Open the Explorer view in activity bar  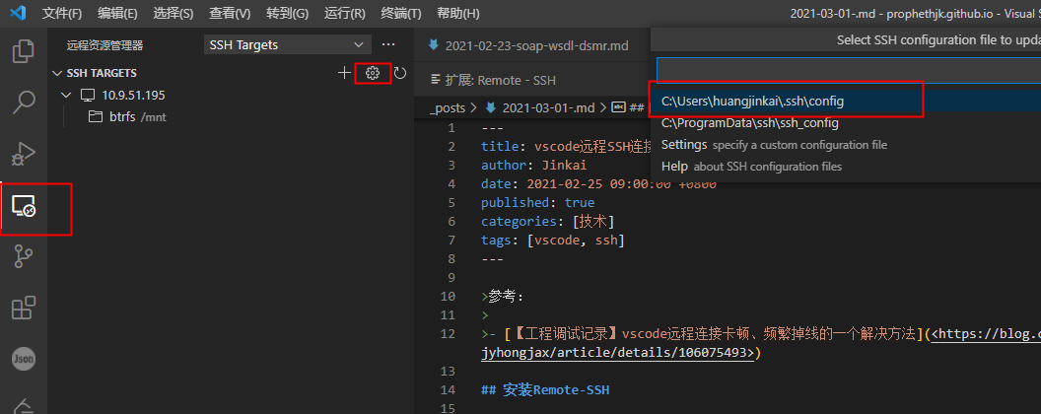(x=24, y=51)
